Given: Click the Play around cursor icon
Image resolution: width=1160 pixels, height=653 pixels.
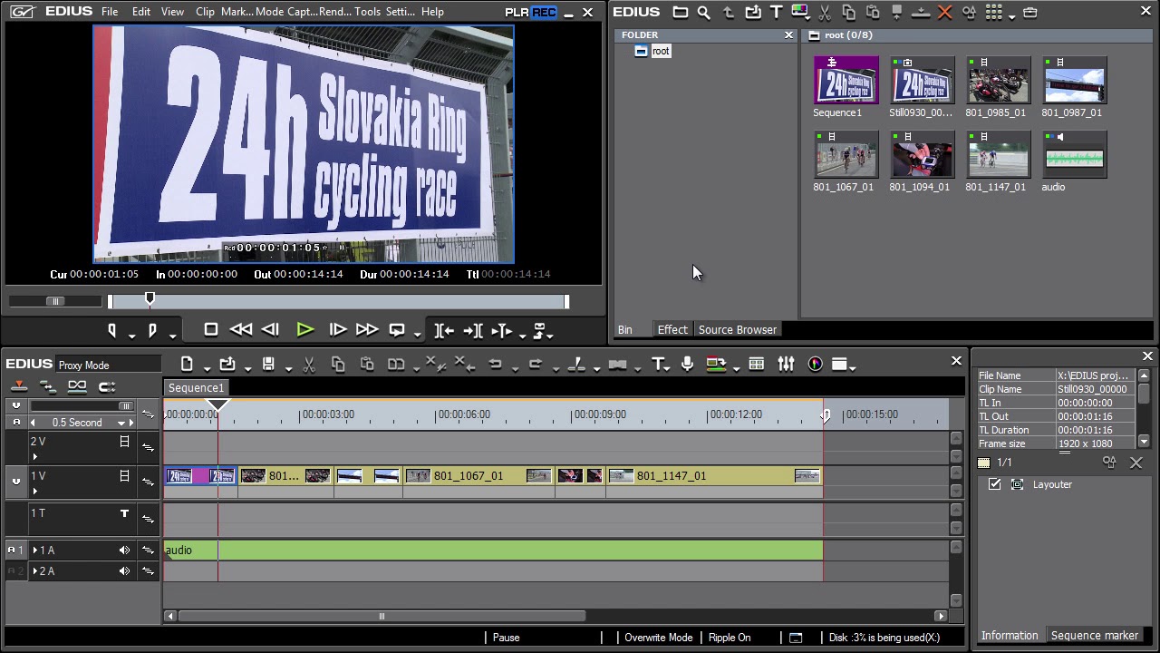Looking at the screenshot, I should (x=501, y=330).
